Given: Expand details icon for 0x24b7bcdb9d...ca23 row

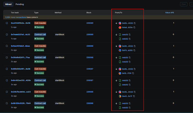Looking at the screenshot, I should 7,92.
